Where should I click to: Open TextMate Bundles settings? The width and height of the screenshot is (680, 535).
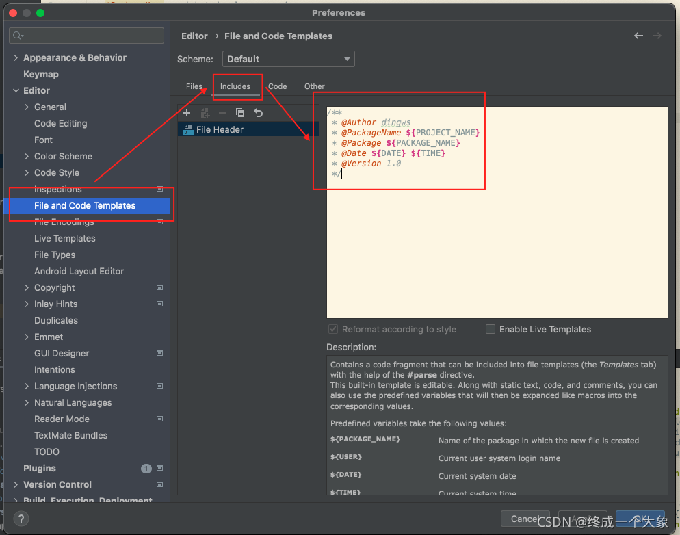click(70, 435)
